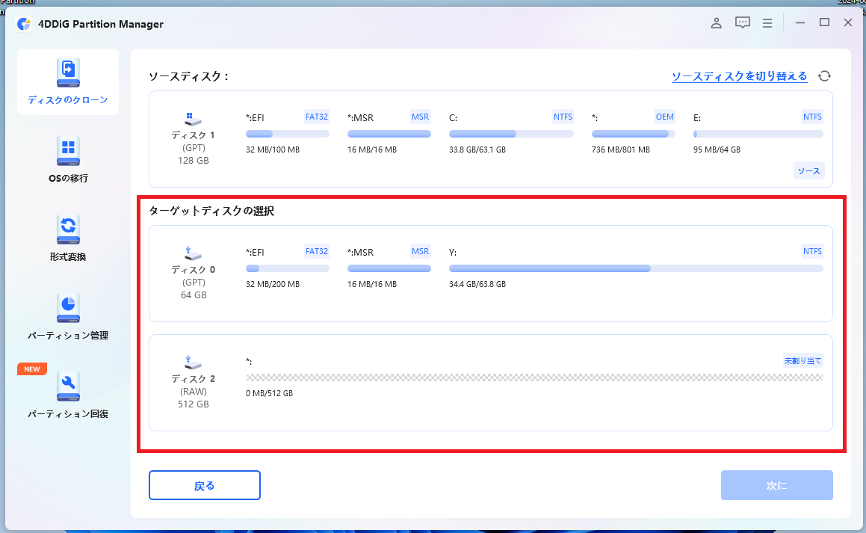Click the 34.4 GB/63.8 GB size text
The width and height of the screenshot is (866, 533).
pos(477,285)
